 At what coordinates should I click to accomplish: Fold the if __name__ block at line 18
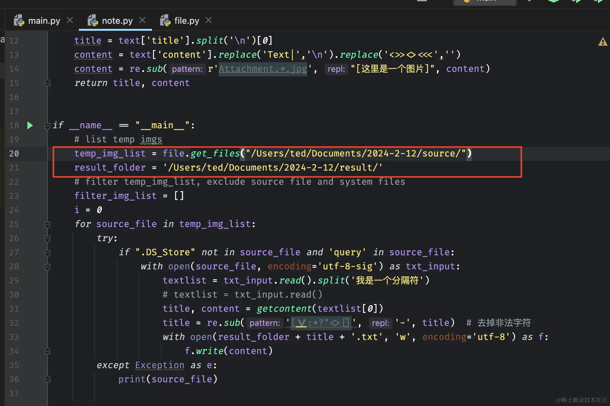coord(47,125)
